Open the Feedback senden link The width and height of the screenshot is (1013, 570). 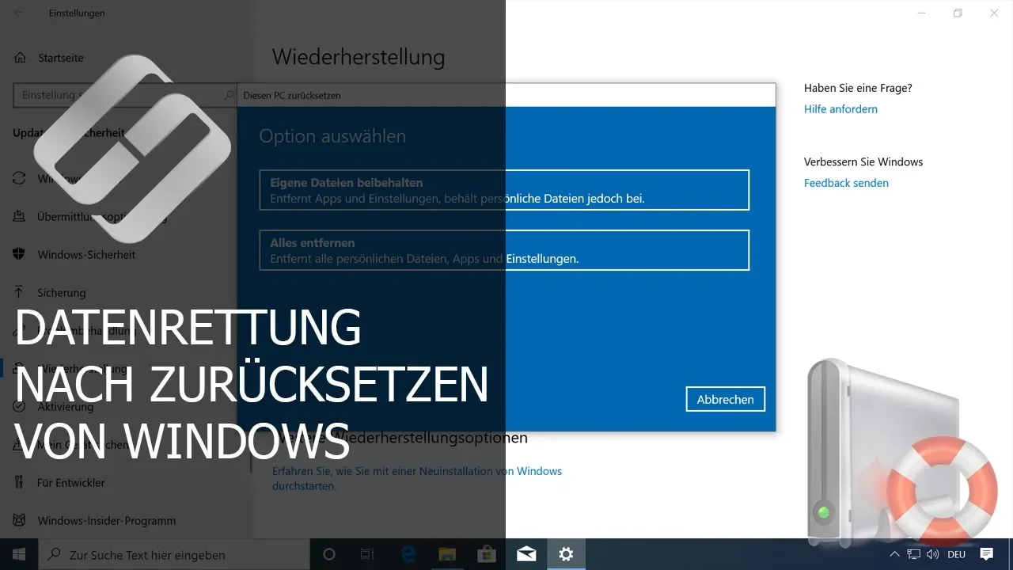(846, 183)
